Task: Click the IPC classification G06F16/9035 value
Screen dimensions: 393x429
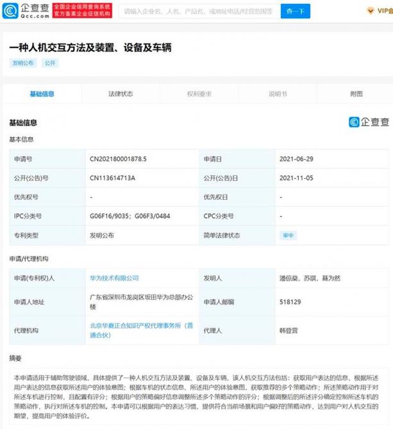Action: click(110, 216)
